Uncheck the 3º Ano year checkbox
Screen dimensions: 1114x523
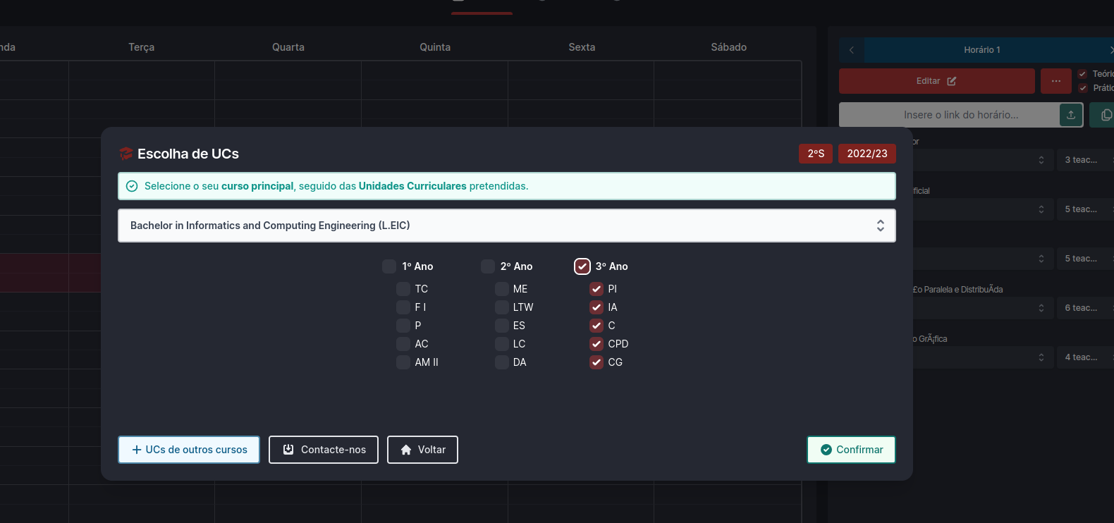coord(582,266)
